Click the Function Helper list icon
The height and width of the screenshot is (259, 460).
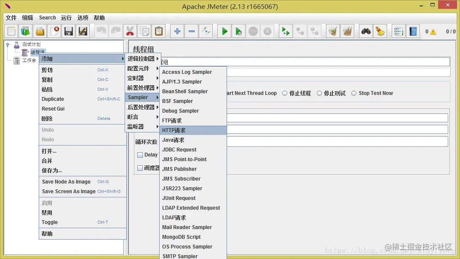398,31
